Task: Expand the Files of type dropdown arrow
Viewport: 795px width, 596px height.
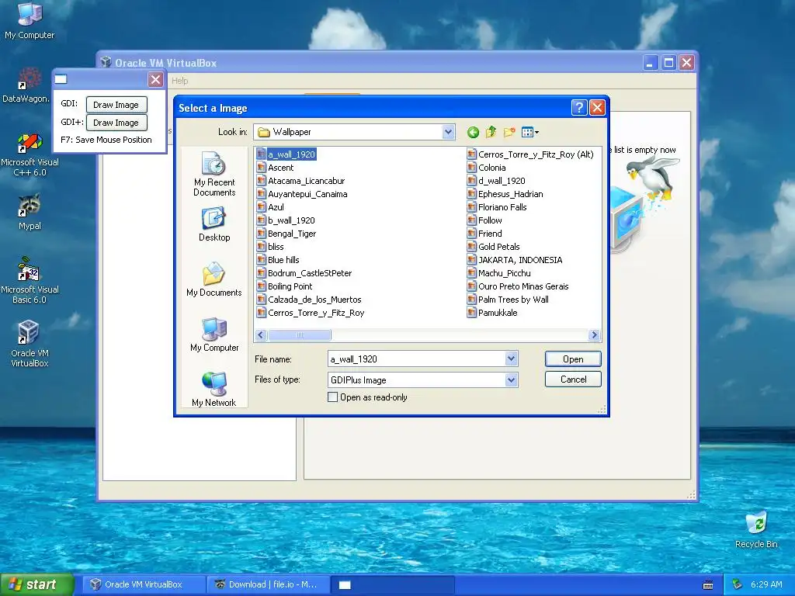Action: (511, 379)
